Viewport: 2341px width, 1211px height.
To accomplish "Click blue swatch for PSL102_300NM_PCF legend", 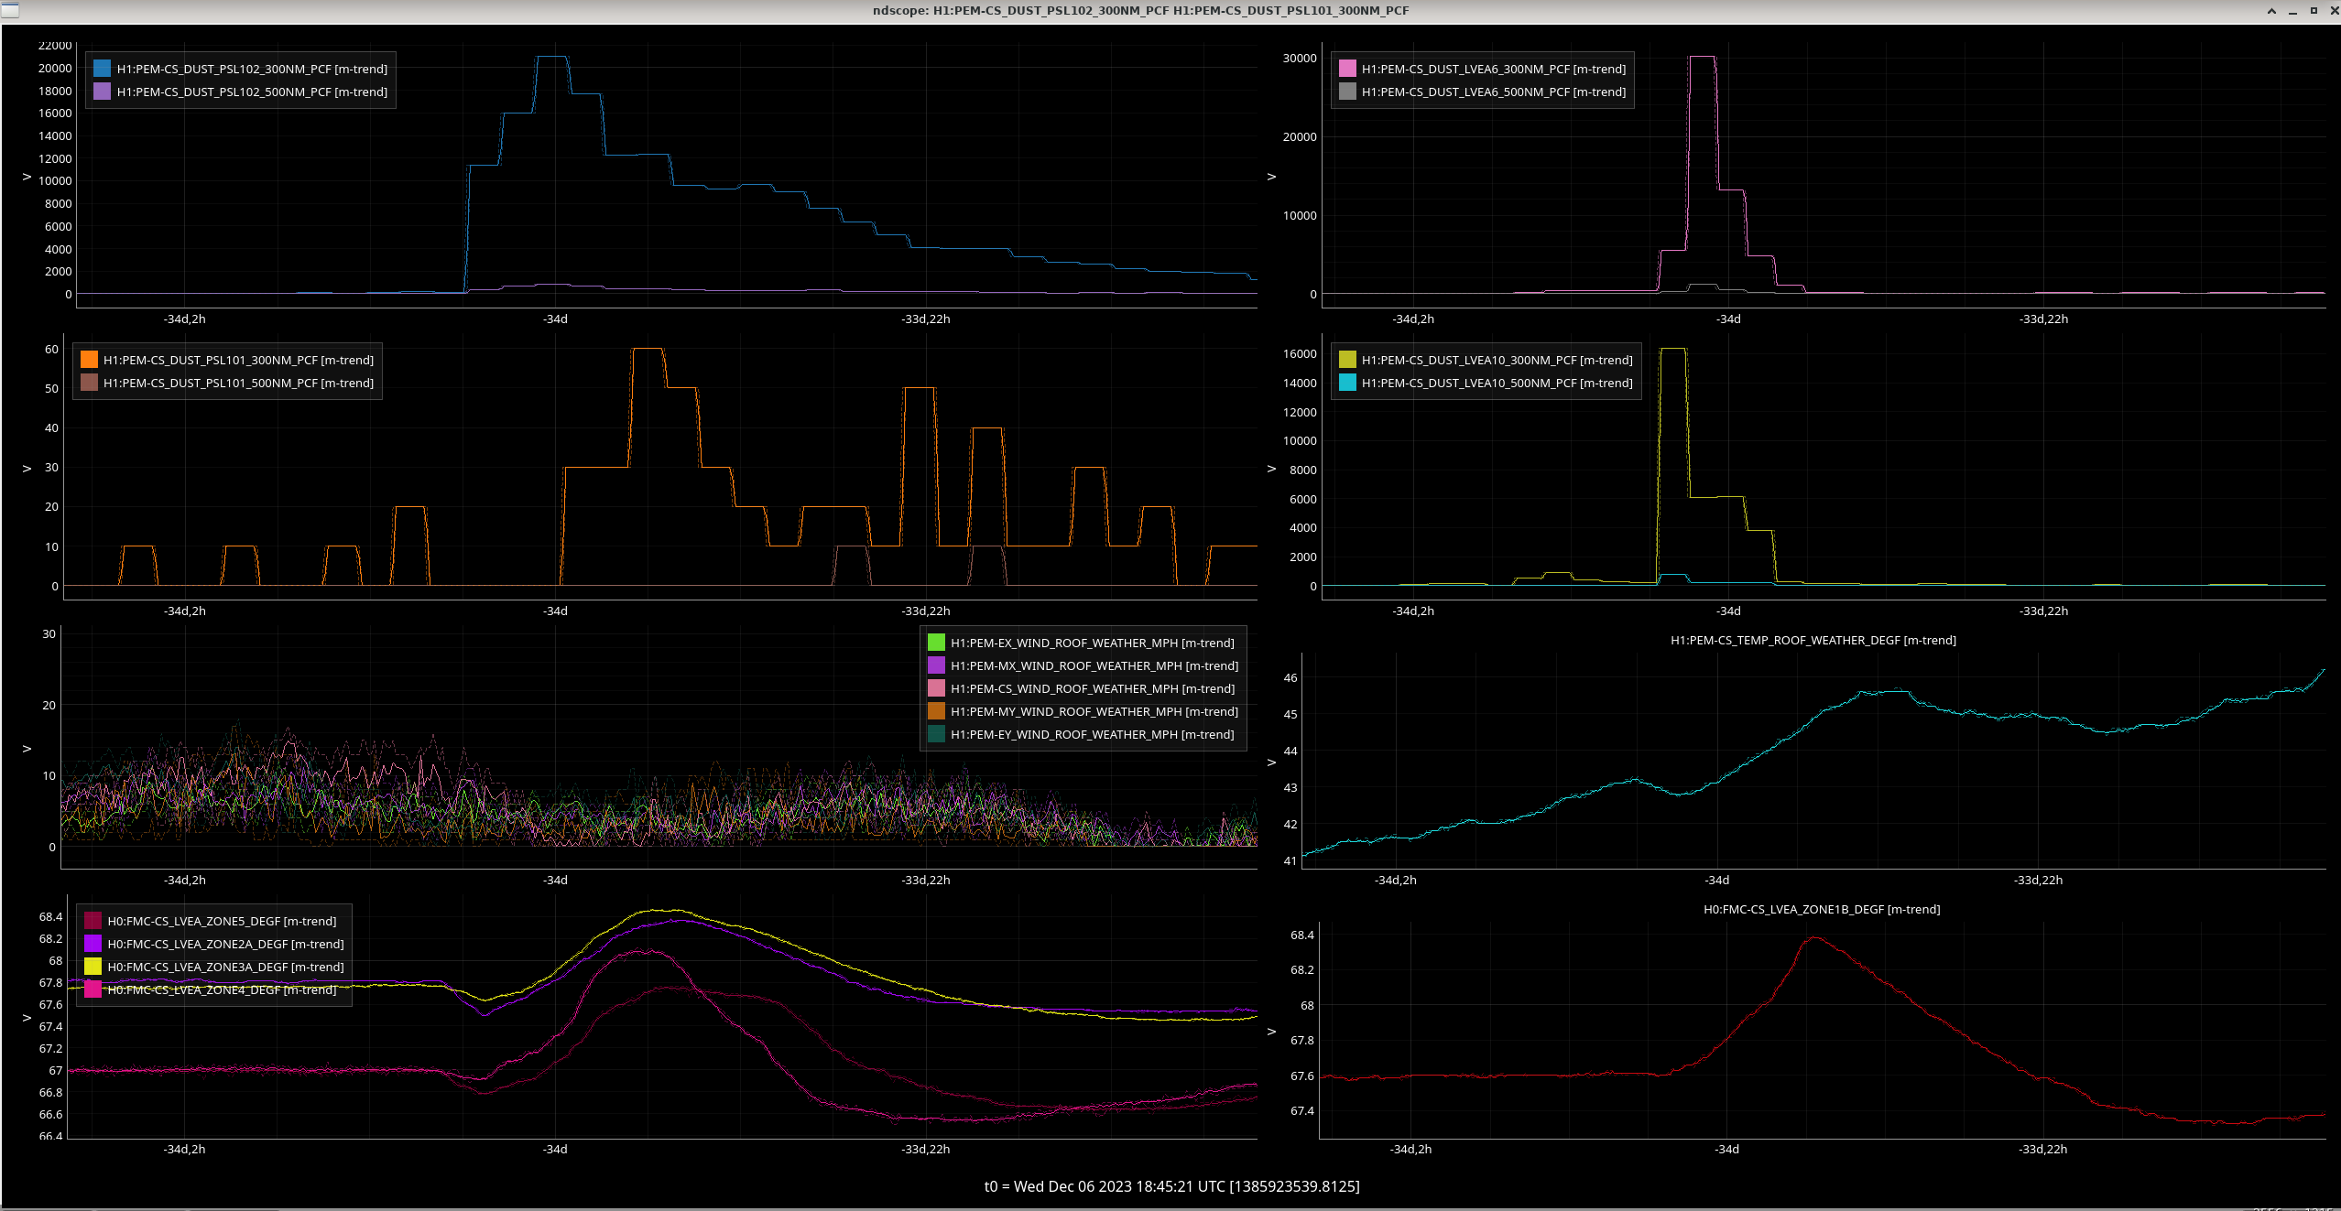I will (x=102, y=69).
